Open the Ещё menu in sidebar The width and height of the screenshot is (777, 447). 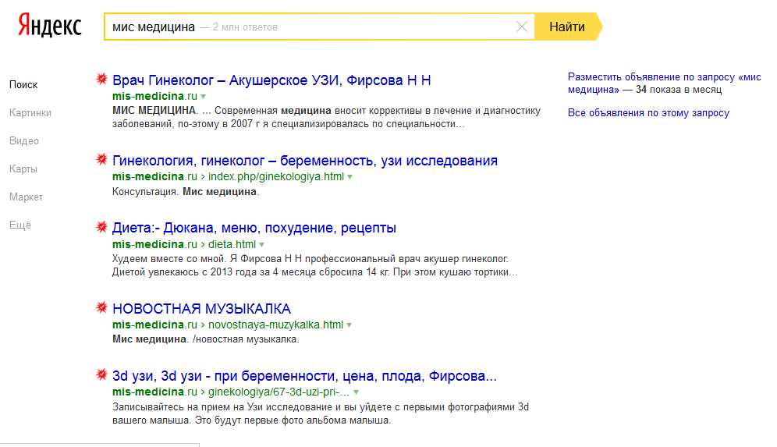20,225
